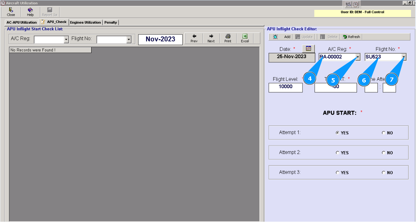Open the editor A/C Reg dropdown arrow
This screenshot has width=416, height=222.
click(358, 57)
